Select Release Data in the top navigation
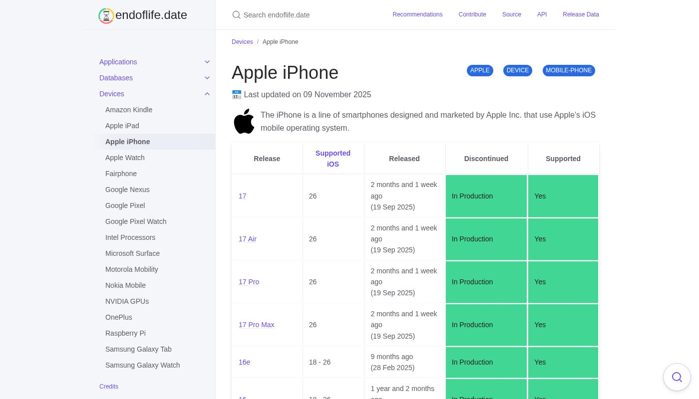The height and width of the screenshot is (399, 699). pos(581,14)
